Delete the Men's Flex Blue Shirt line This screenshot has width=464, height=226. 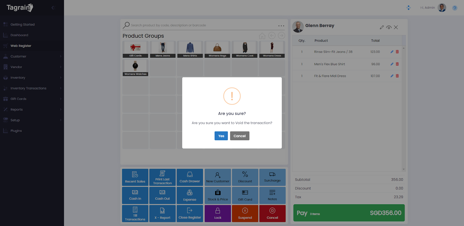tap(397, 64)
